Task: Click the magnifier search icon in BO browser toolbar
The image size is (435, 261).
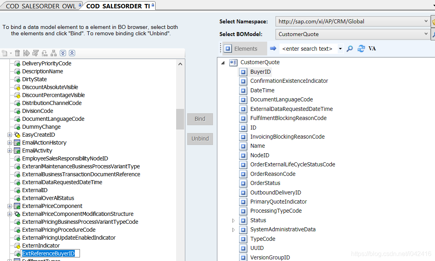Action: (350, 49)
